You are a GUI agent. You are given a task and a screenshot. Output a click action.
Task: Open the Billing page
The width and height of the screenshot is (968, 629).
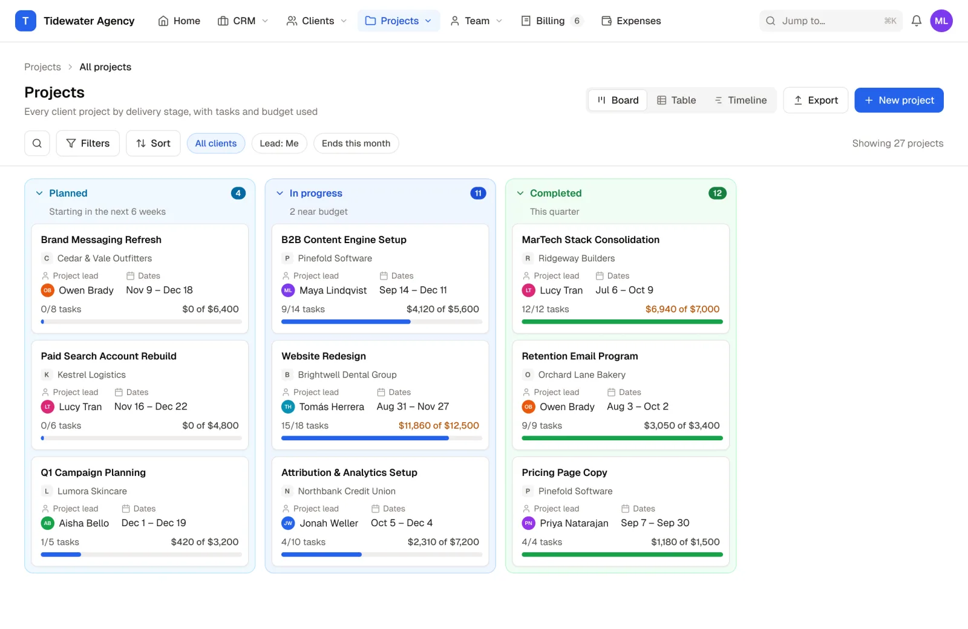click(551, 21)
